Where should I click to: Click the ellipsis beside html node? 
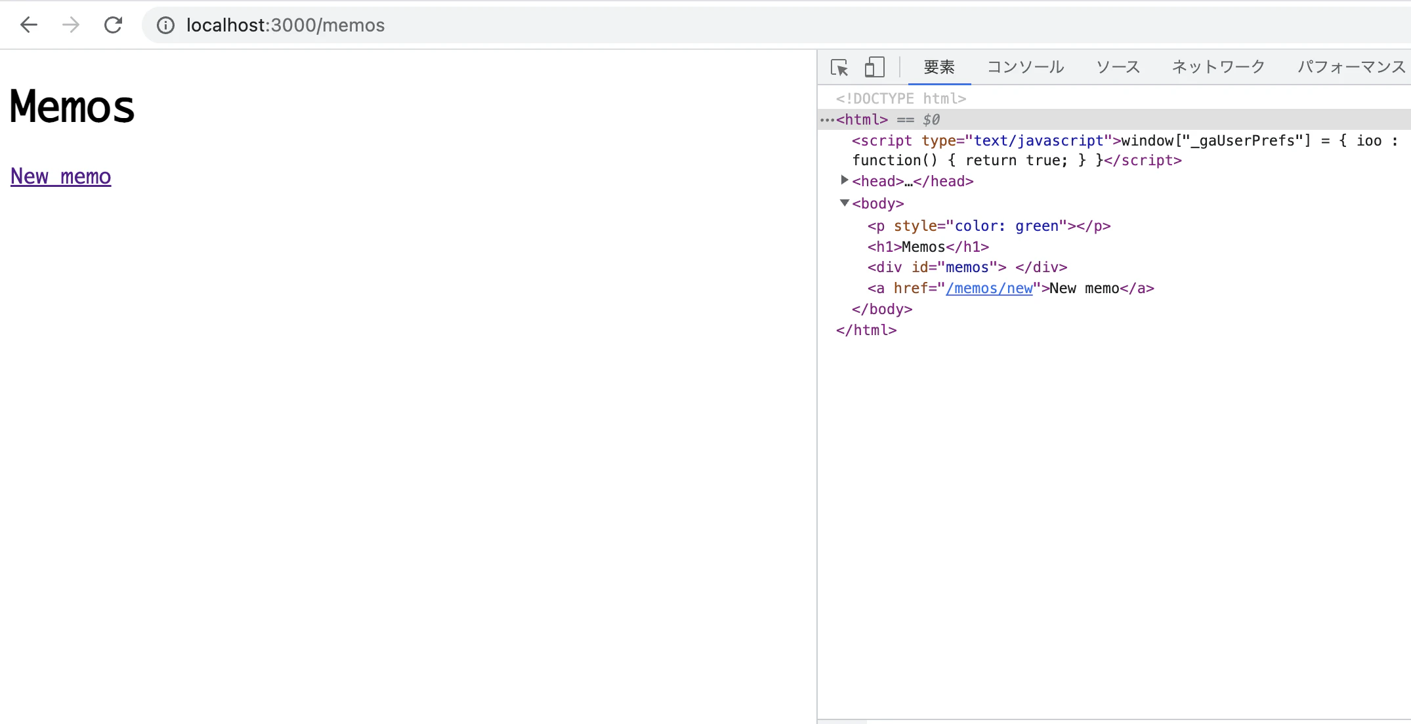point(827,120)
